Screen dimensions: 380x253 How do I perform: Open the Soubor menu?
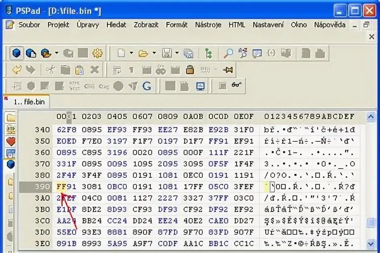(29, 25)
